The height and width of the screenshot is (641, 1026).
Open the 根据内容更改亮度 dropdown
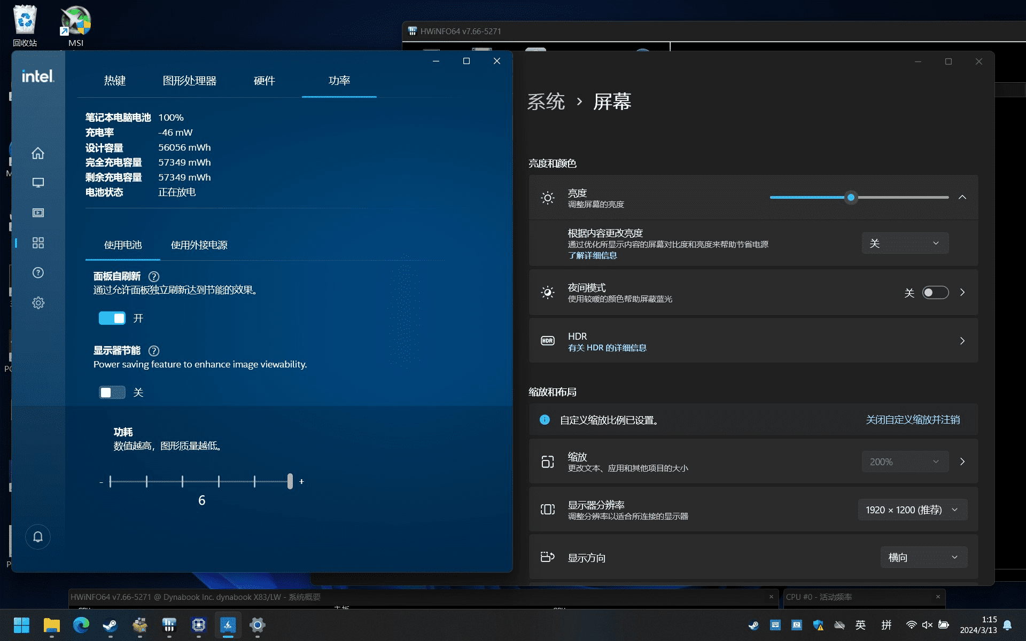click(x=905, y=244)
